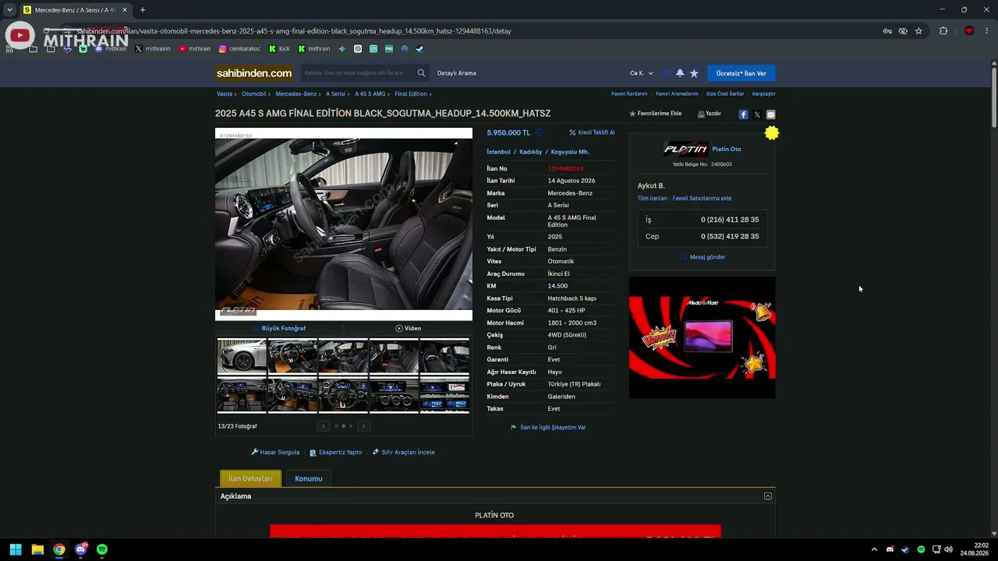
Task: Go to previous thumbnail page
Action: (323, 426)
